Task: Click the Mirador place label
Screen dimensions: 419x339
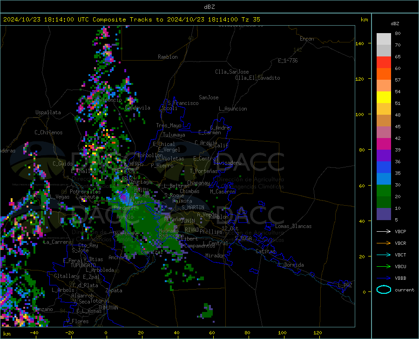Action: coord(215,256)
